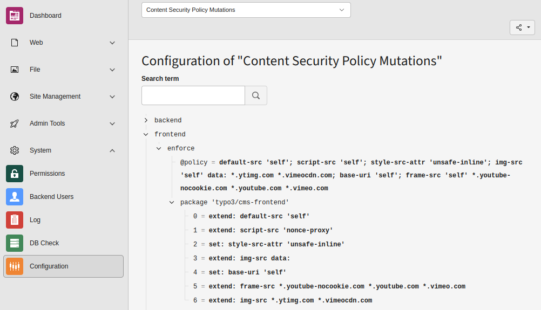The height and width of the screenshot is (310, 541).
Task: Click the red Log icon
Action: 15,220
